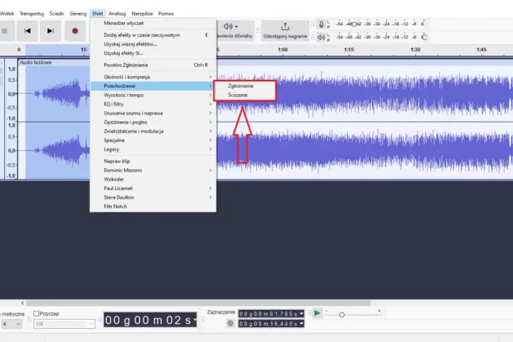Click the selection start time field
This screenshot has height=342, width=513.
[271, 313]
